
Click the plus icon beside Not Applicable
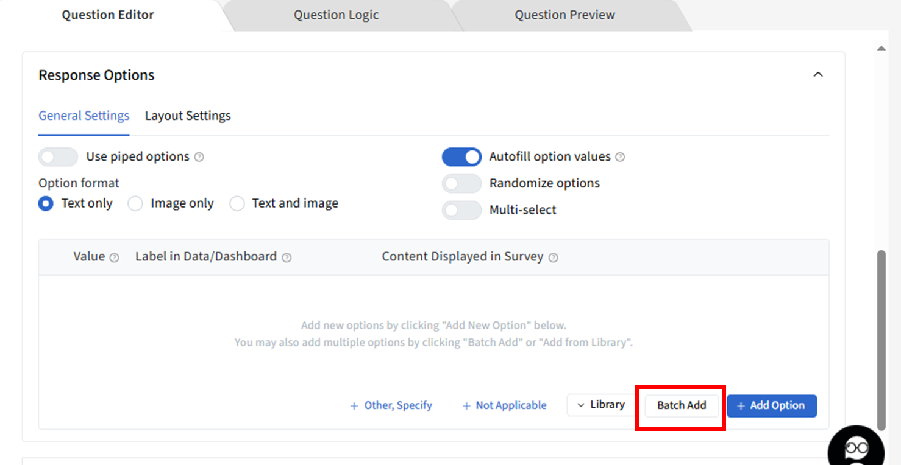466,406
